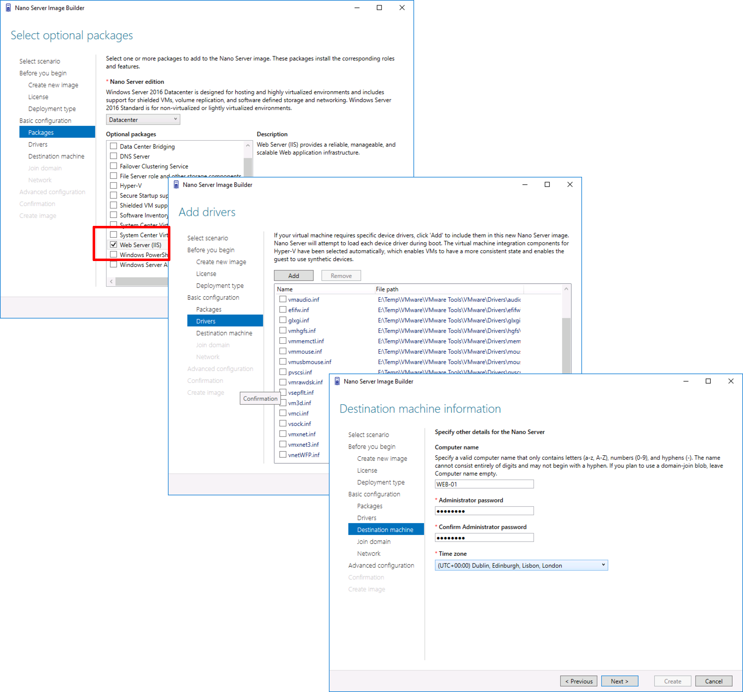Click Nano Server Image Builder icon in Packages window title
Image resolution: width=743 pixels, height=692 pixels.
click(8, 8)
